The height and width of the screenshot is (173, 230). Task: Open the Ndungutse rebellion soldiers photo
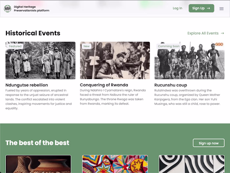click(40, 61)
